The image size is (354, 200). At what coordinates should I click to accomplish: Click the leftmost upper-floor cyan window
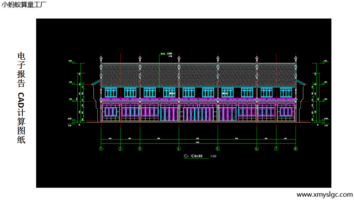pos(110,92)
